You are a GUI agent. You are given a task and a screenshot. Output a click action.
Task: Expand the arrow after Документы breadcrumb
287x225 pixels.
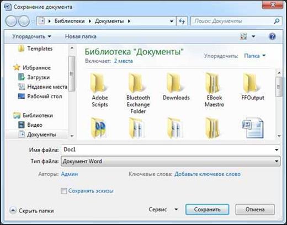tap(129, 21)
